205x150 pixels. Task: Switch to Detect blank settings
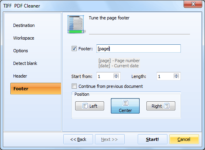pyautogui.click(x=25, y=63)
